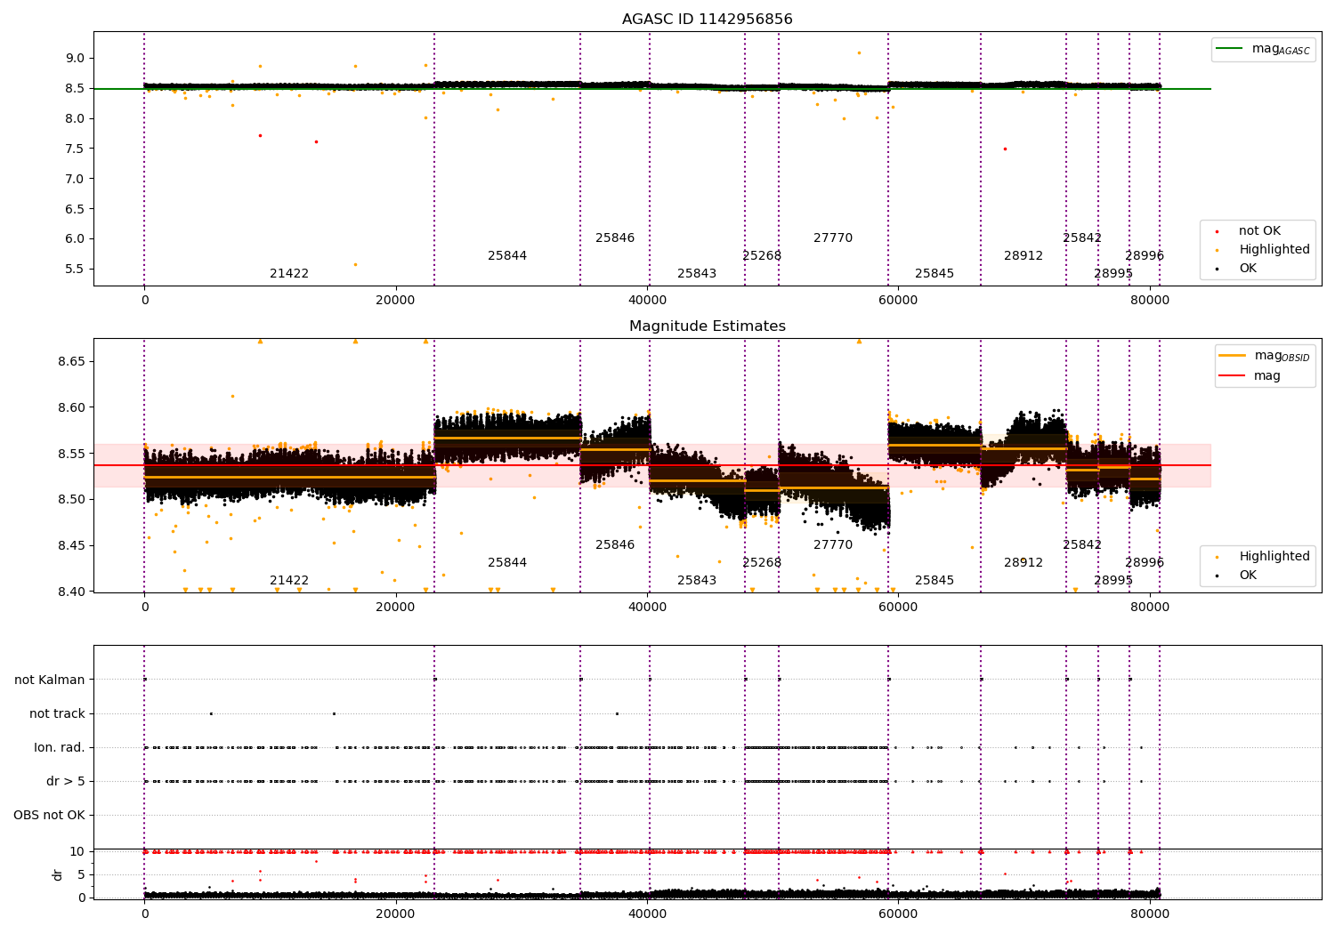
Task: Click the 8.45 y-axis tick label
Action: (x=70, y=546)
